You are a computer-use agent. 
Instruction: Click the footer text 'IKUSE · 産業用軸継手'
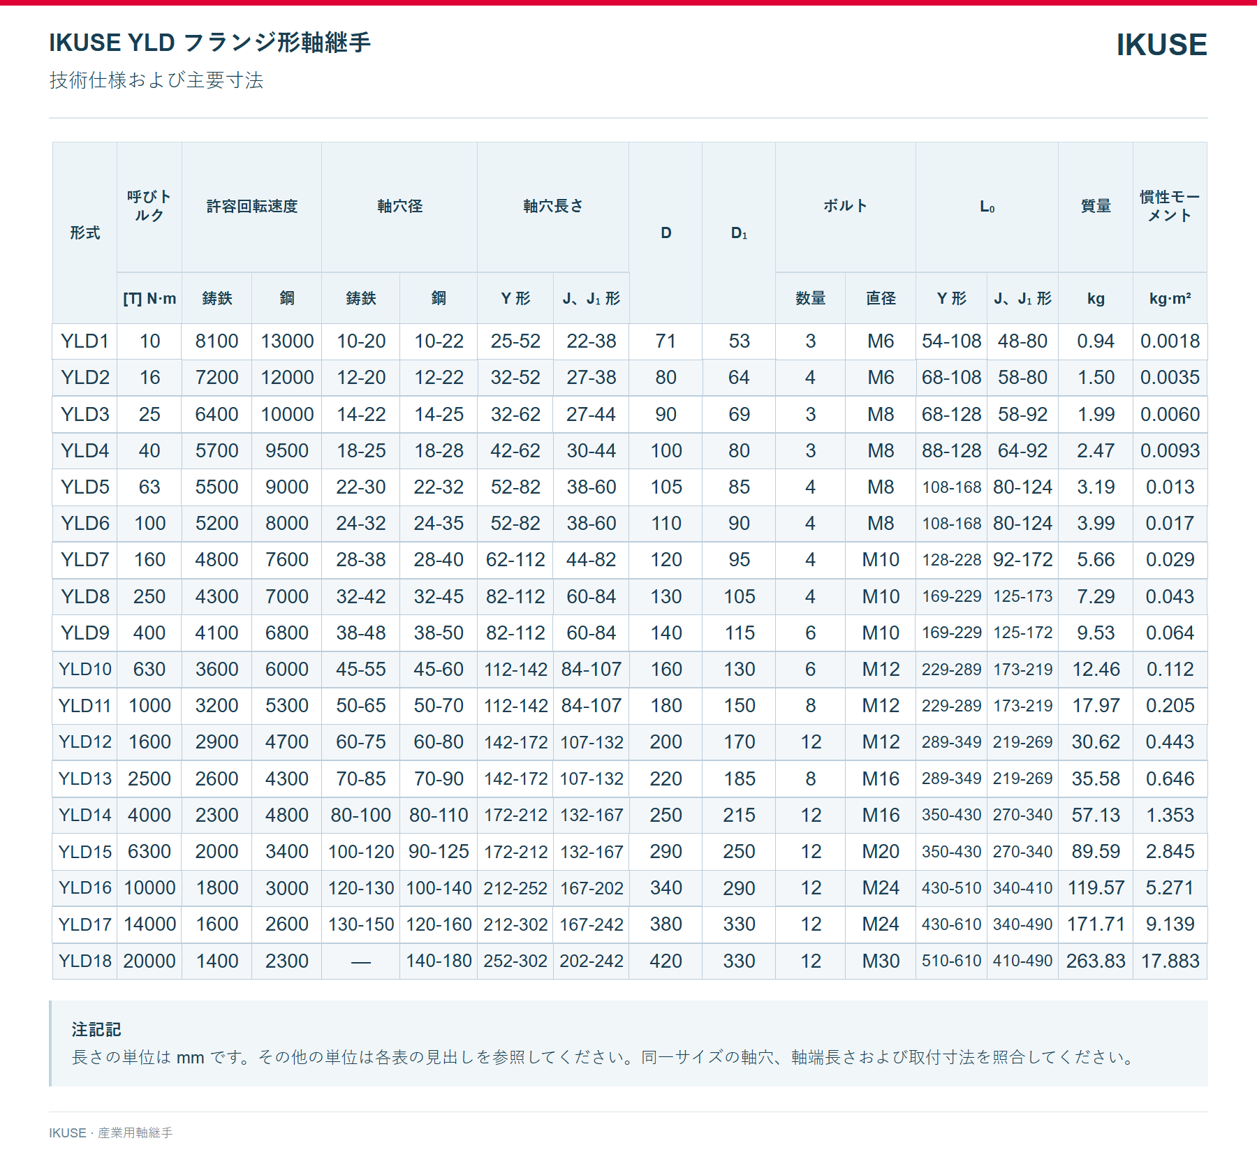(110, 1132)
